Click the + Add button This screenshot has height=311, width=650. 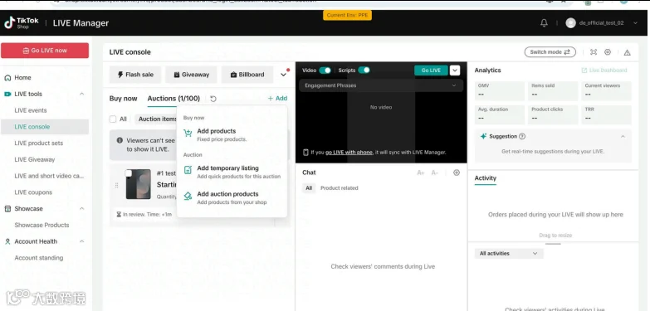click(x=277, y=99)
